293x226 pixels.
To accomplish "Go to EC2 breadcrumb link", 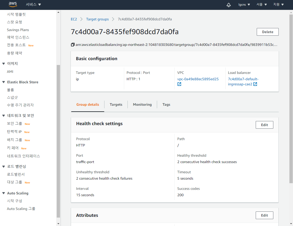I will coord(74,19).
